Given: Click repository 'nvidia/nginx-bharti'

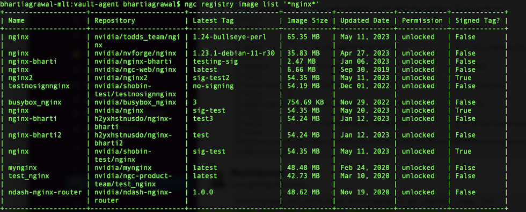Looking at the screenshot, I should 133,62.
